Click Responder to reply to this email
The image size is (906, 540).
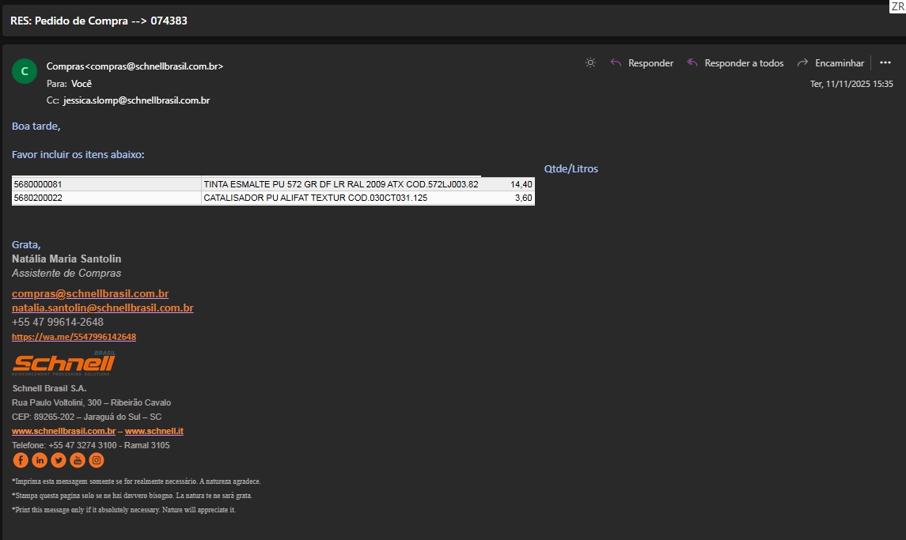point(642,63)
